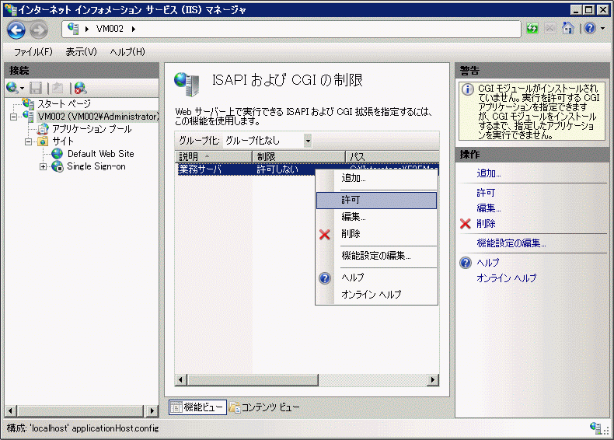Open the ファイル(F) menu
Image resolution: width=614 pixels, height=440 pixels.
click(x=33, y=52)
